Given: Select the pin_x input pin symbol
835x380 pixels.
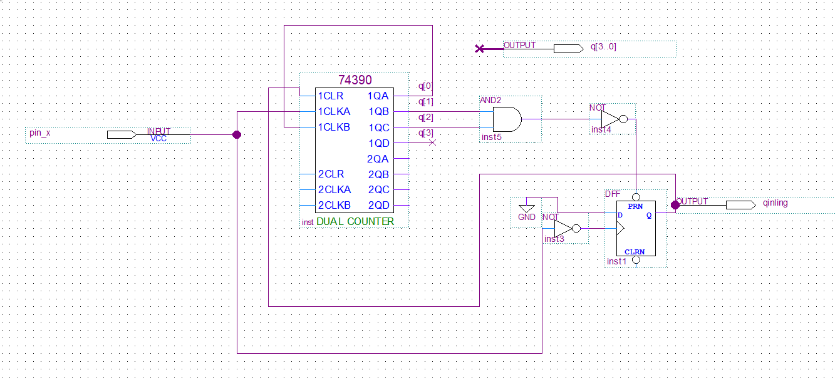Looking at the screenshot, I should coord(122,134).
